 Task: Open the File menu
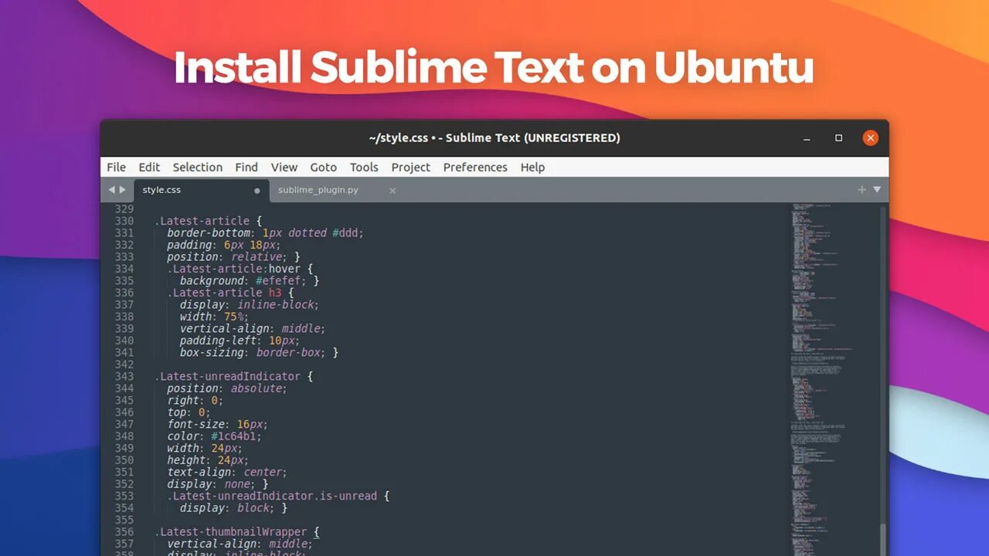[116, 167]
